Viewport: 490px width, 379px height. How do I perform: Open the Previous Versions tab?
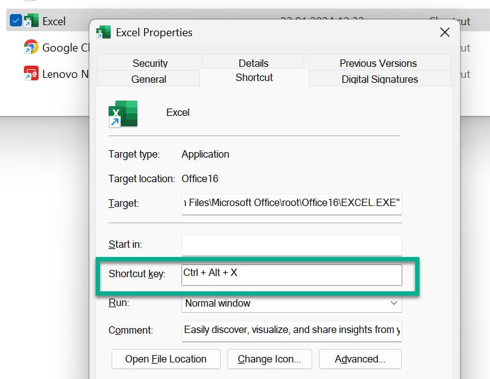pos(378,63)
